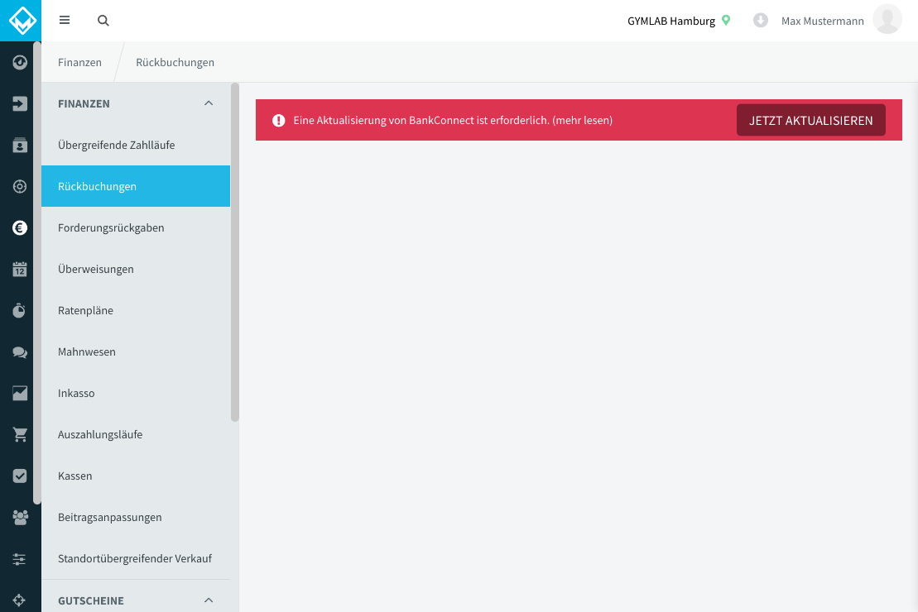Select the Euro finance icon in sidebar
Viewport: 918px width, 612px height.
(x=20, y=227)
